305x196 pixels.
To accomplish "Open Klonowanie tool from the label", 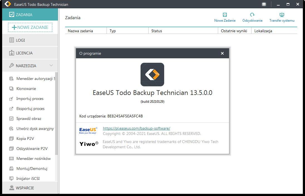I will point(26,89).
